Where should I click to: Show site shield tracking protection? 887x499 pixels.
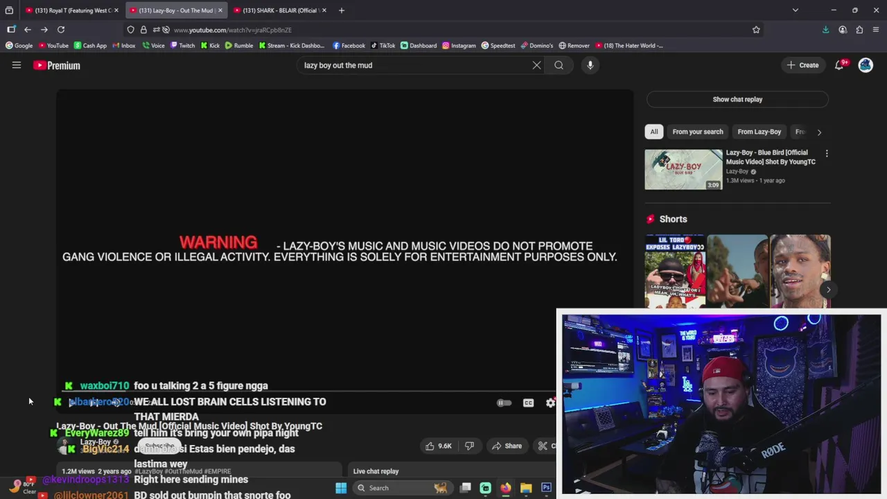tap(131, 30)
